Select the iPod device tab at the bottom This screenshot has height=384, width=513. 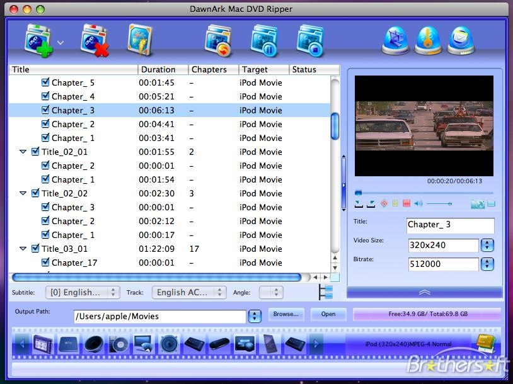pyautogui.click(x=42, y=344)
